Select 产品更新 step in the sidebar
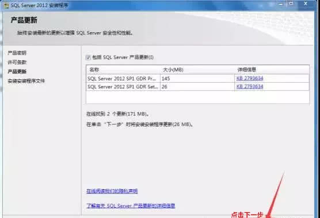The height and width of the screenshot is (218, 320). click(x=17, y=71)
